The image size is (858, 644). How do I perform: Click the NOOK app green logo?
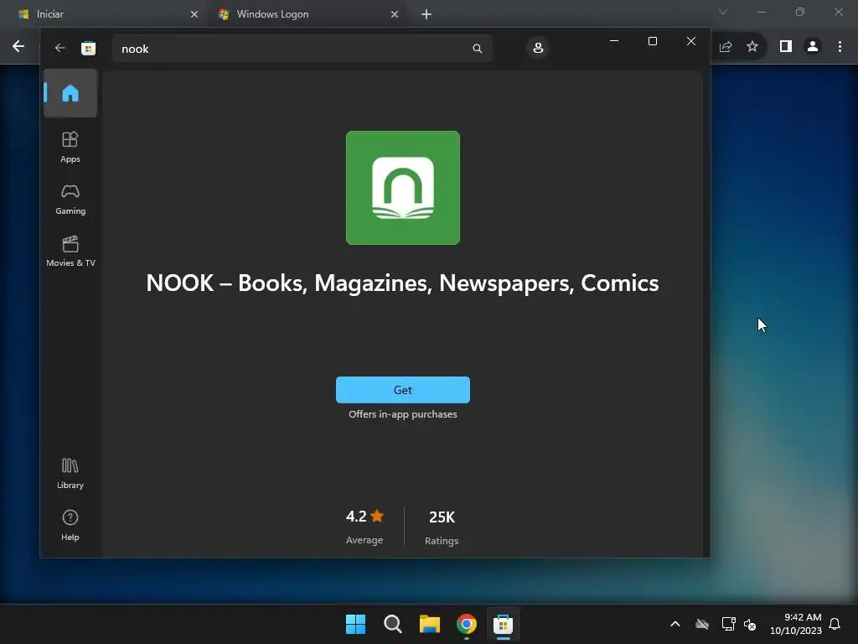pos(403,188)
